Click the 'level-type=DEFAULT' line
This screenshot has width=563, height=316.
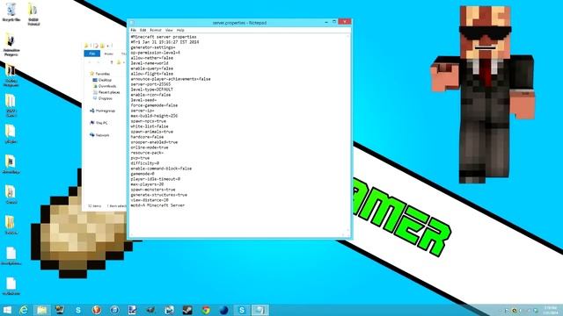(152, 90)
